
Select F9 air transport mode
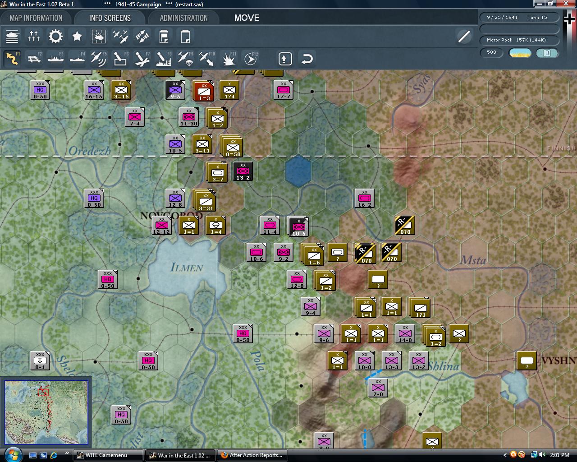click(185, 58)
